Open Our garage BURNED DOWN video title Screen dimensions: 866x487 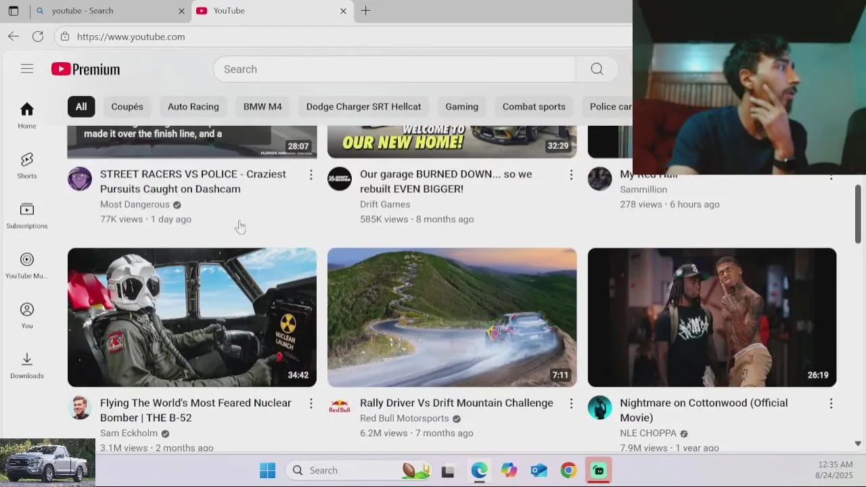(446, 181)
